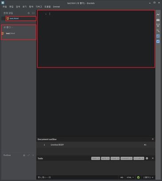The width and height of the screenshot is (162, 181).
Task: Open working files gear settings icon
Action: tap(28, 13)
